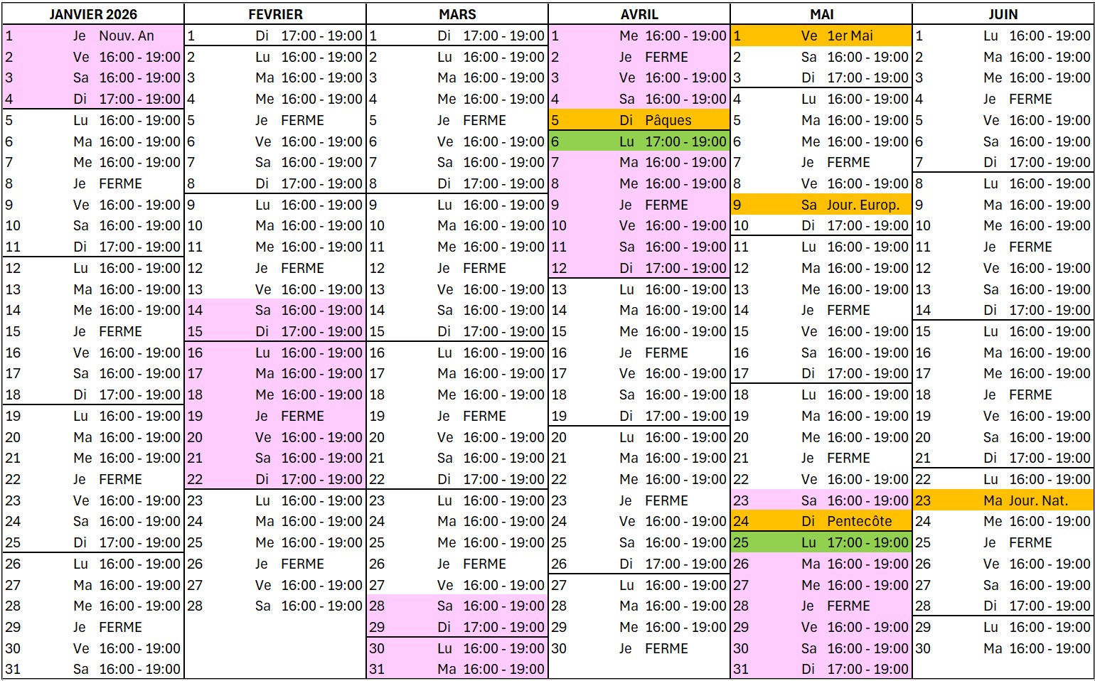Click the green May 25 hours cell
Image resolution: width=1095 pixels, height=681 pixels.
(x=867, y=542)
